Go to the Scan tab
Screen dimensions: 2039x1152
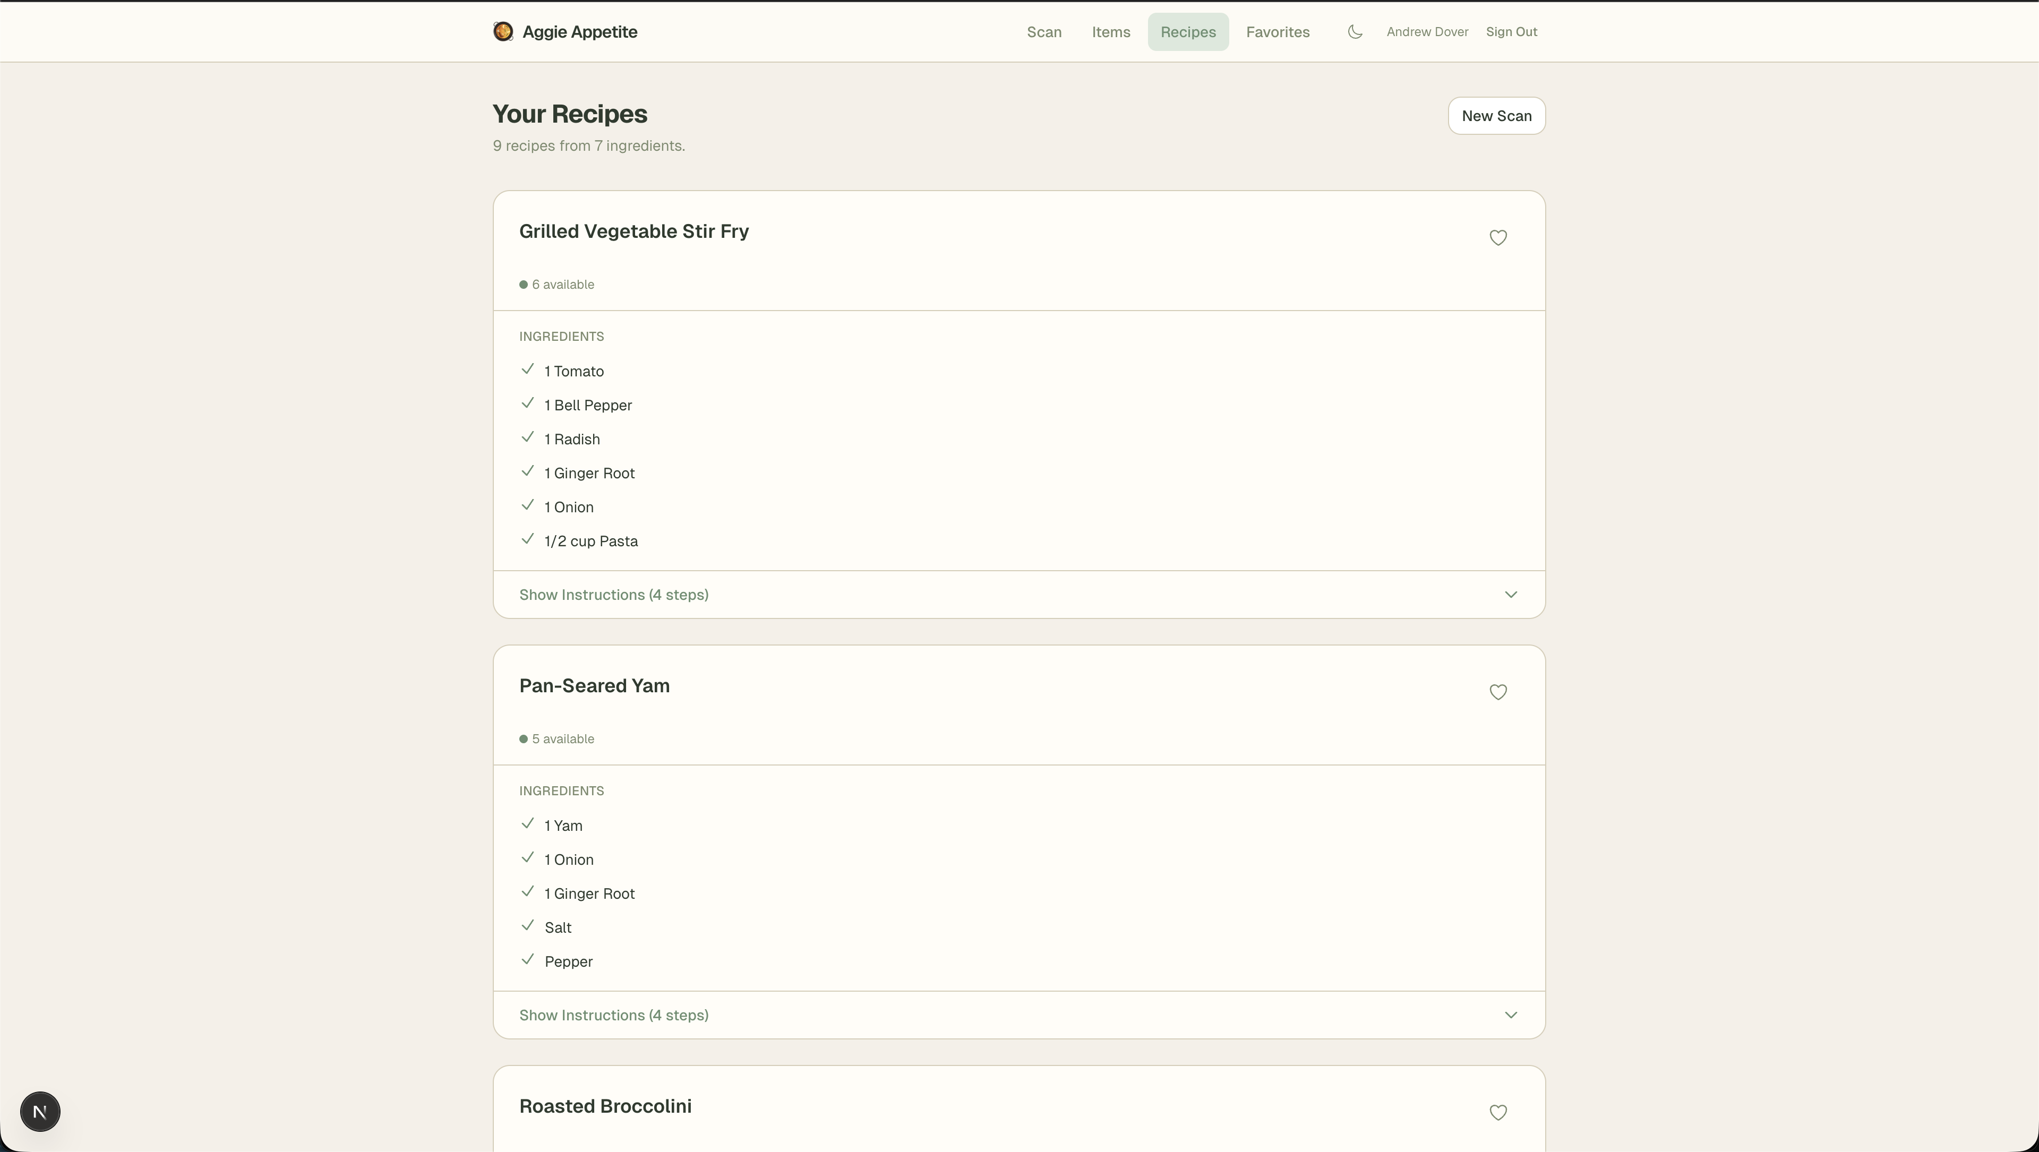click(x=1043, y=32)
